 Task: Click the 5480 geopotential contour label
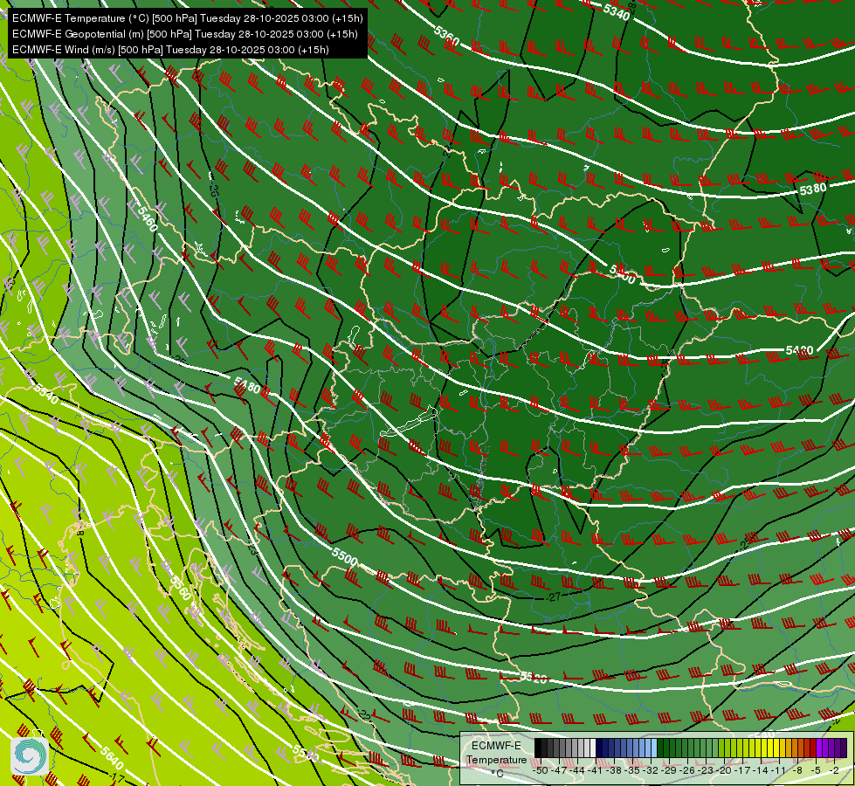247,385
